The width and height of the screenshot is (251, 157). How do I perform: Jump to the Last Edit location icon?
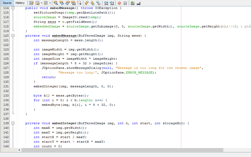click(x=32, y=3)
